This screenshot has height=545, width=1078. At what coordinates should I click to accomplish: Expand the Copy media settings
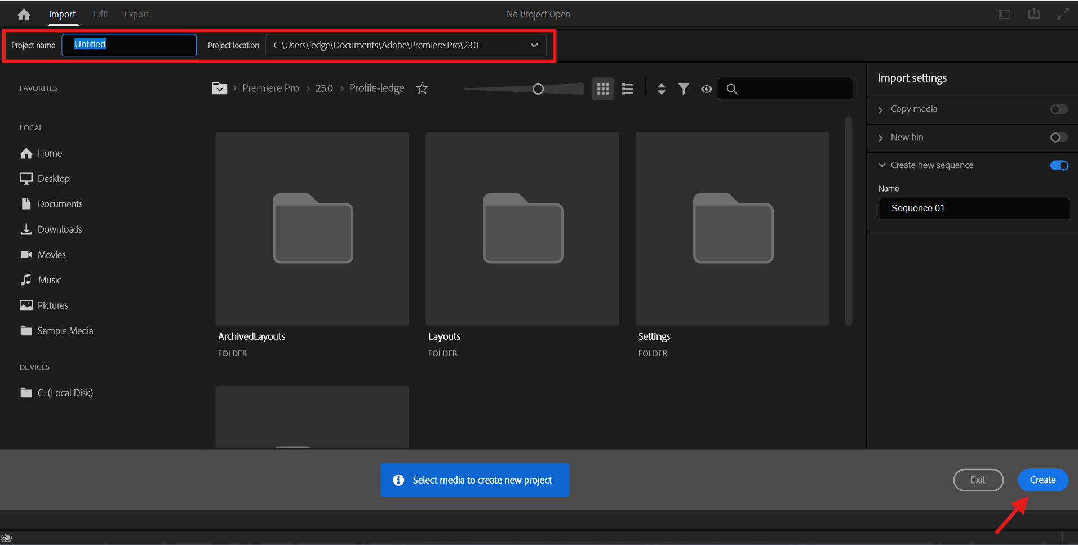point(881,109)
